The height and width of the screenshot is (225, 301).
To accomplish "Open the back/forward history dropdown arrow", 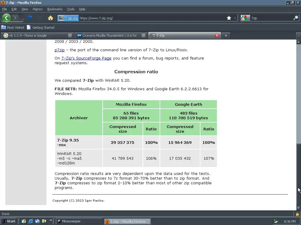I will 21,18.
